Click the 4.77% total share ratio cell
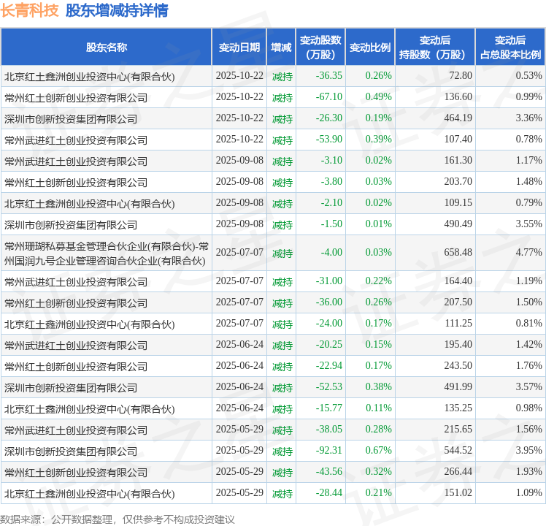The height and width of the screenshot is (526, 546). (528, 252)
